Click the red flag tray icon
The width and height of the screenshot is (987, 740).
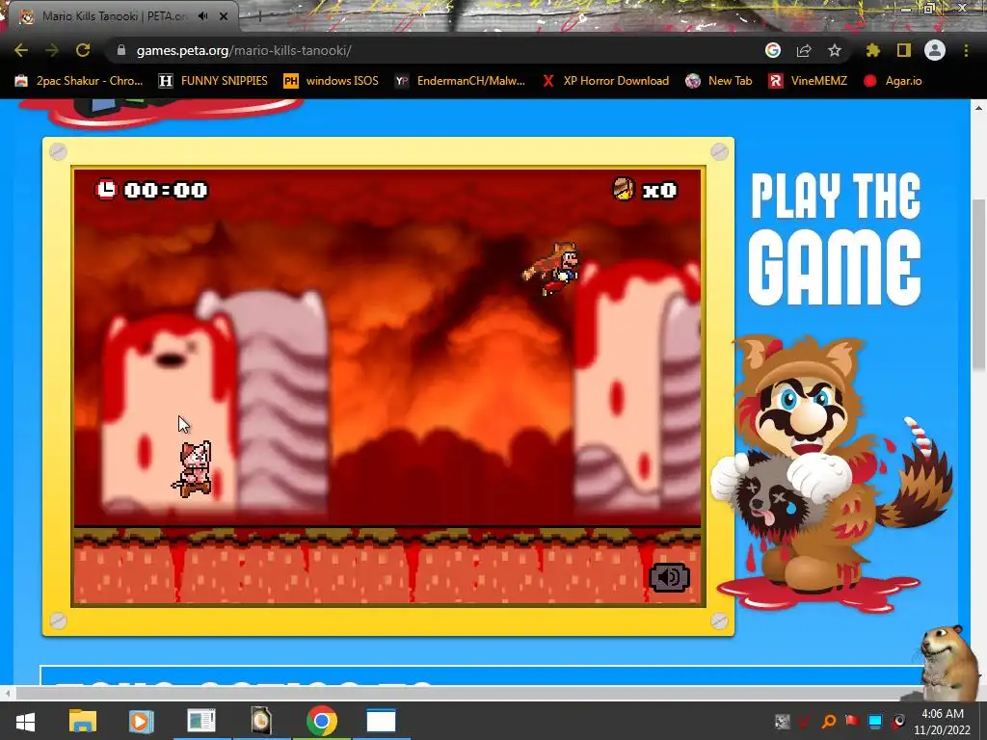coord(852,721)
